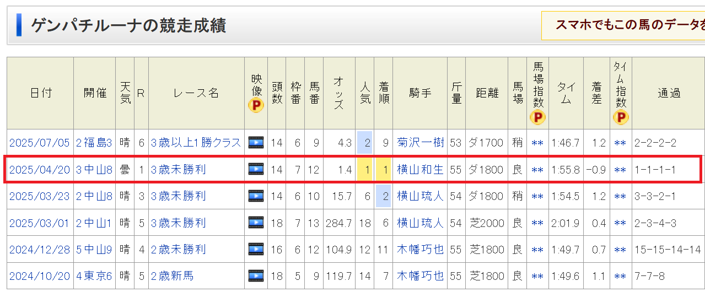This screenshot has width=705, height=292.
Task: Play race video for 2025/07/05 row
Action: click(256, 143)
